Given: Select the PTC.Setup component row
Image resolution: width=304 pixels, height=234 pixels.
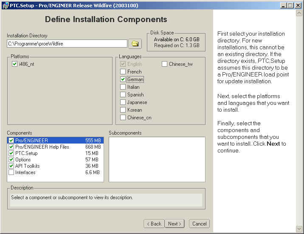Looking at the screenshot, I should (x=56, y=153).
